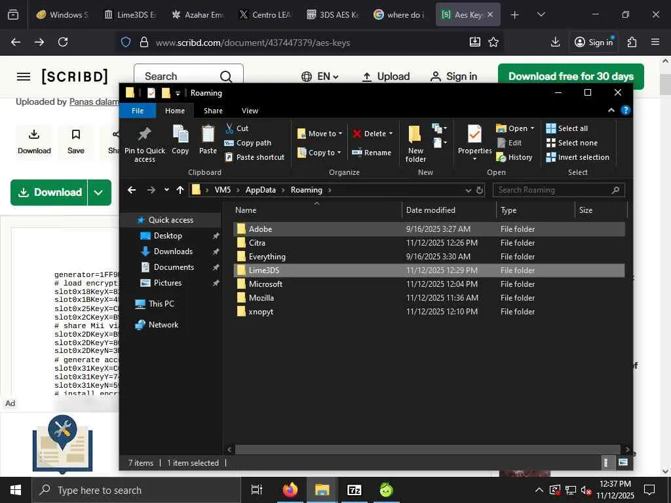Open Documents in the navigation pane

(x=174, y=267)
